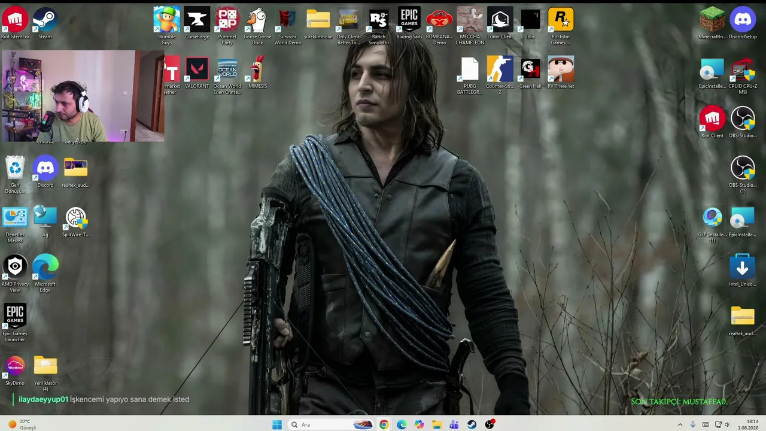Image resolution: width=766 pixels, height=431 pixels.
Task: Select the iblis desktop icon
Action: click(x=530, y=23)
